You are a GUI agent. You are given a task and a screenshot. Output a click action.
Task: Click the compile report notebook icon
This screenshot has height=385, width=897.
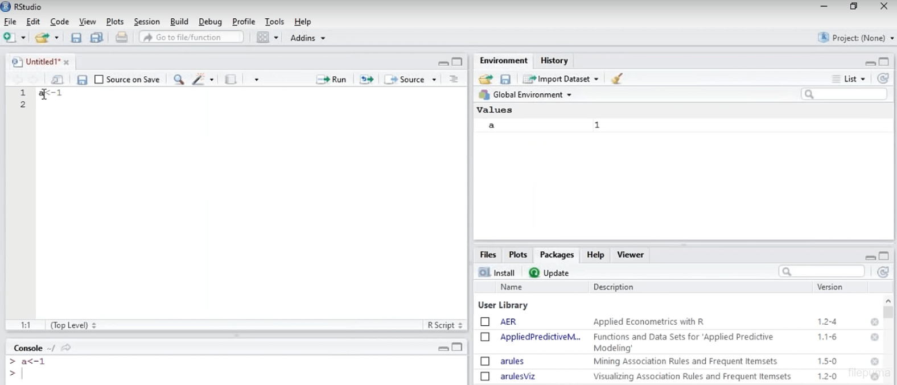pos(231,80)
